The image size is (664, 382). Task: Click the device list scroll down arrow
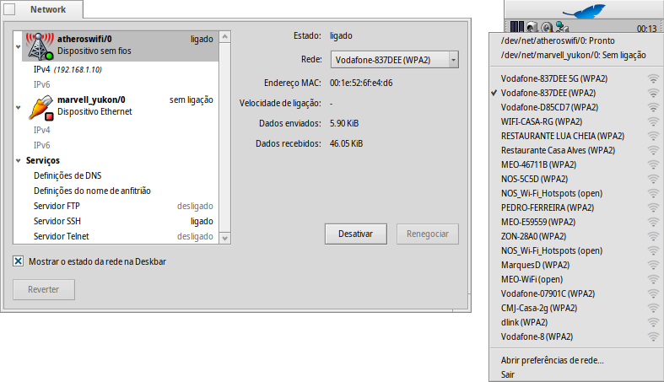coord(225,238)
